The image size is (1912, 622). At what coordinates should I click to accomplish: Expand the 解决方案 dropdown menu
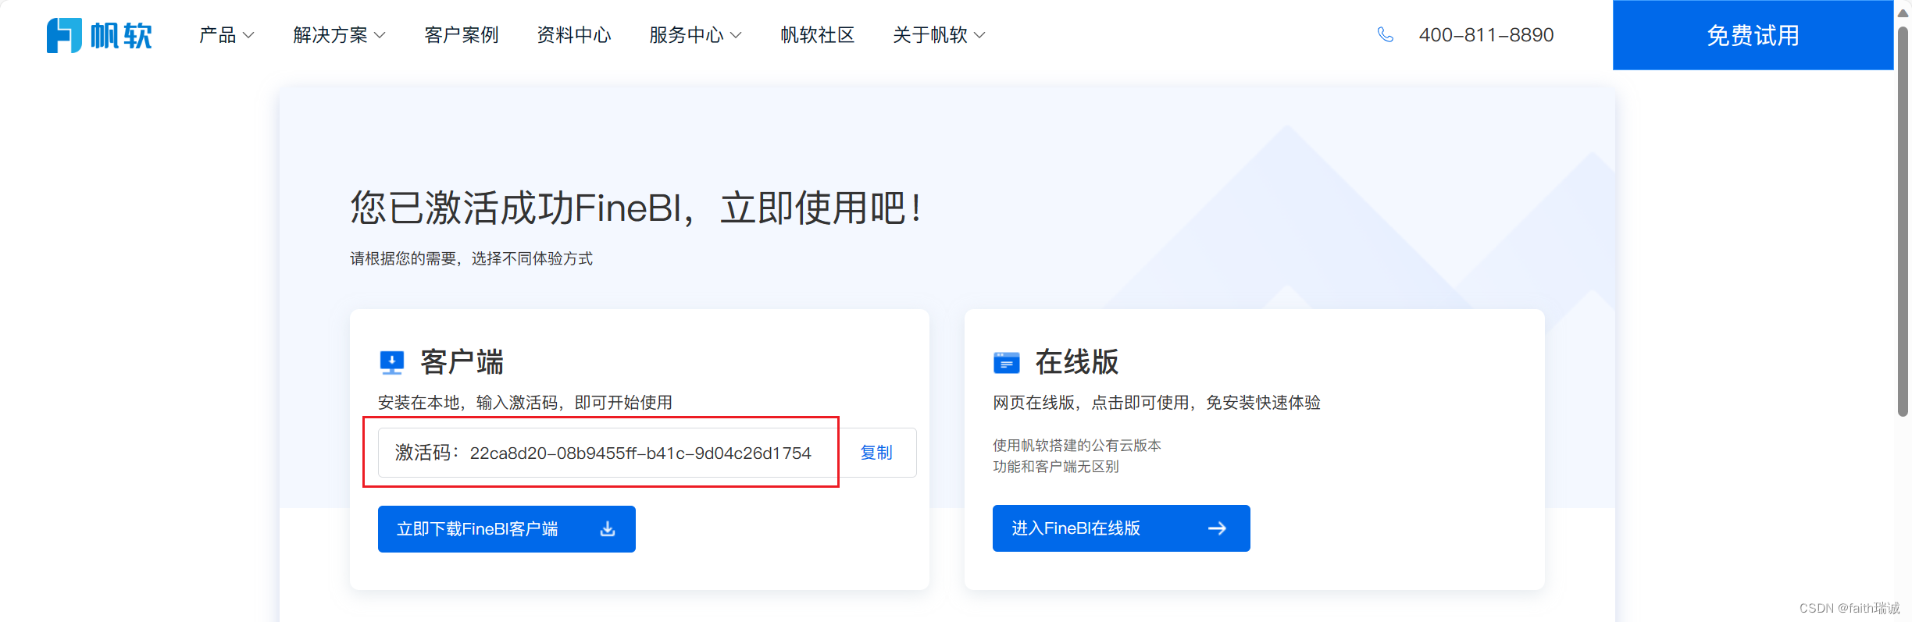[x=339, y=35]
